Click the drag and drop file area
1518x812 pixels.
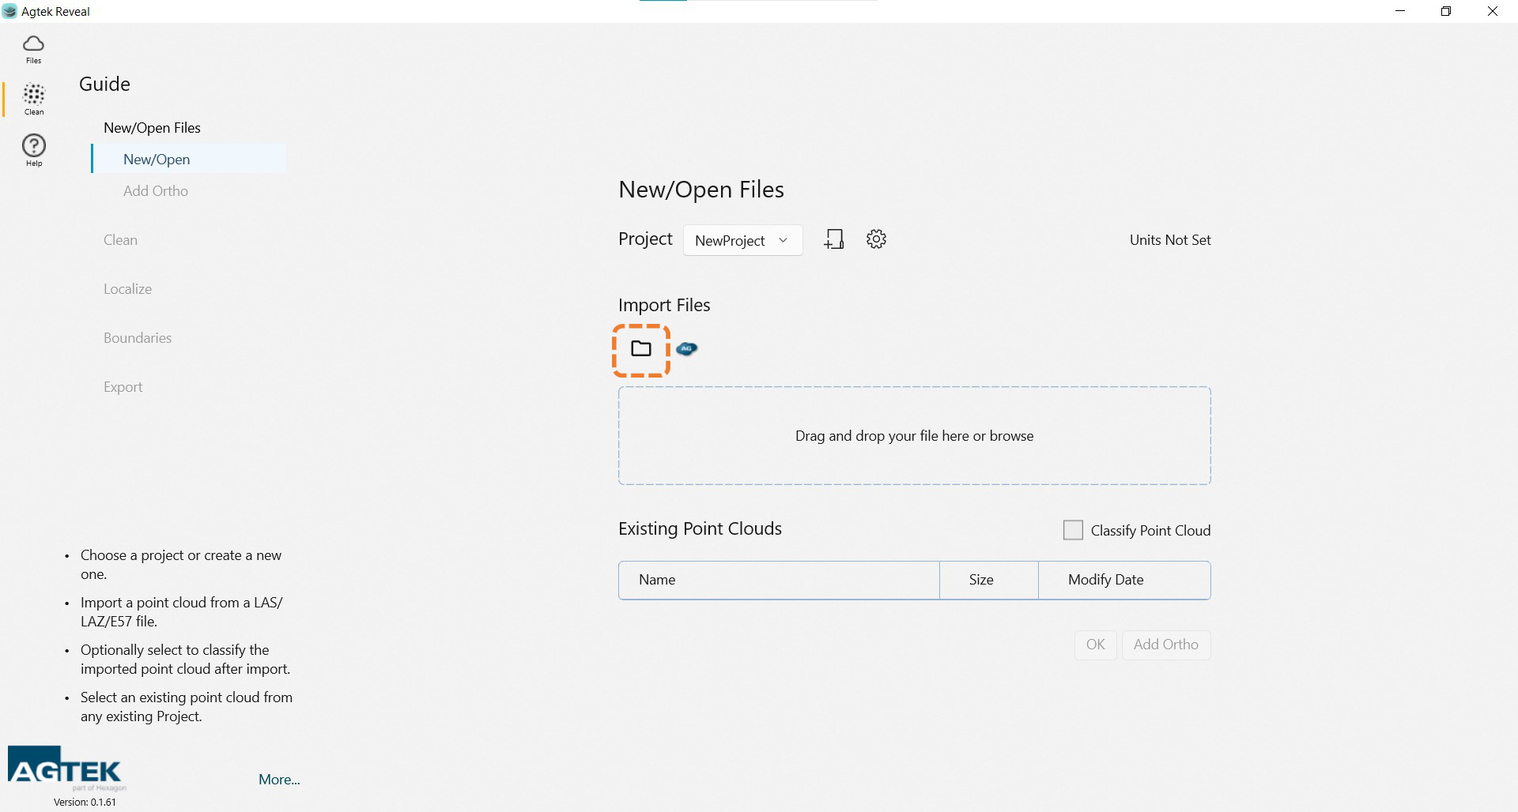point(914,436)
